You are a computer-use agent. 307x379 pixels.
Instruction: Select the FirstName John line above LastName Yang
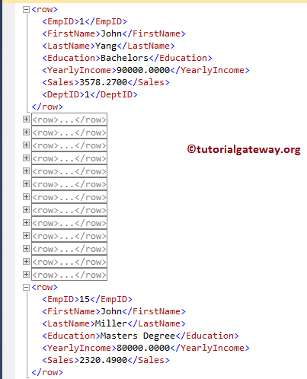pyautogui.click(x=114, y=33)
